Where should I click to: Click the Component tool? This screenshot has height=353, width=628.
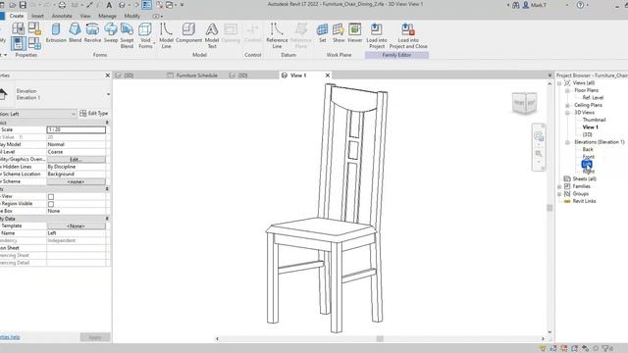(x=188, y=32)
